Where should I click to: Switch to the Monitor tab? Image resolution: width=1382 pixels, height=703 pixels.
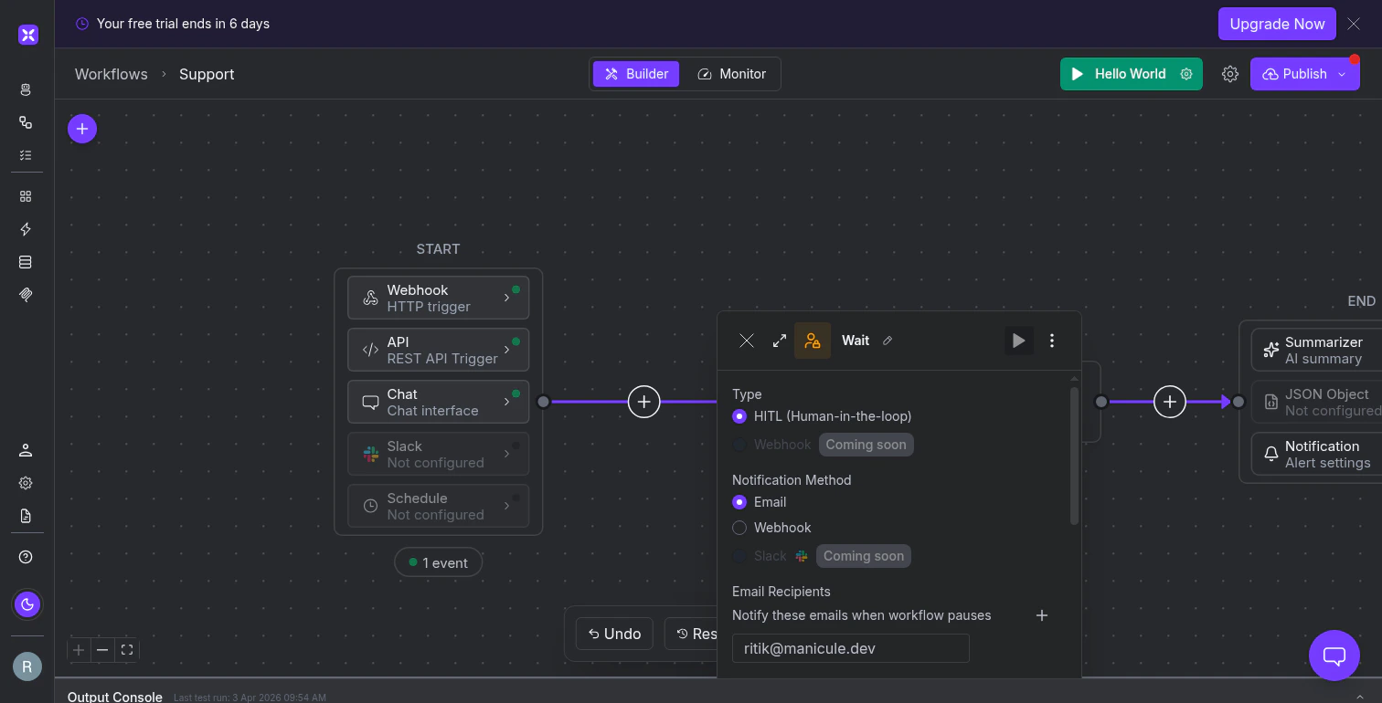731,74
